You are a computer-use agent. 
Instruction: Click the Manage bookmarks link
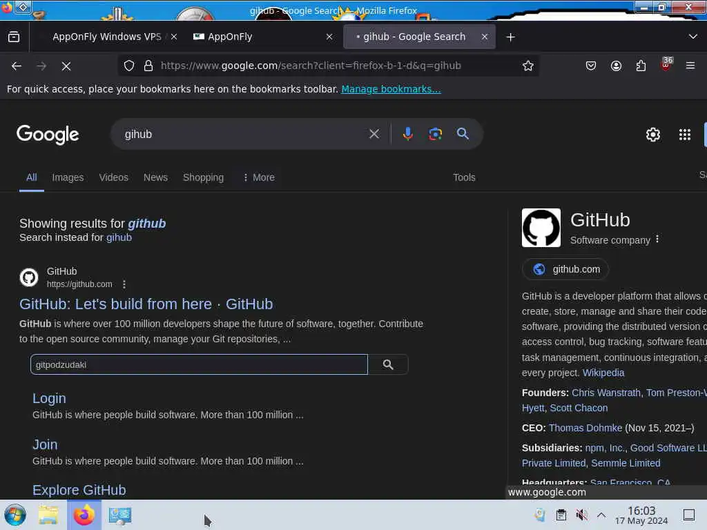(x=391, y=89)
